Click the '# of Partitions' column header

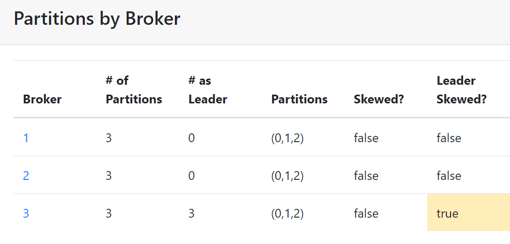[x=134, y=89]
